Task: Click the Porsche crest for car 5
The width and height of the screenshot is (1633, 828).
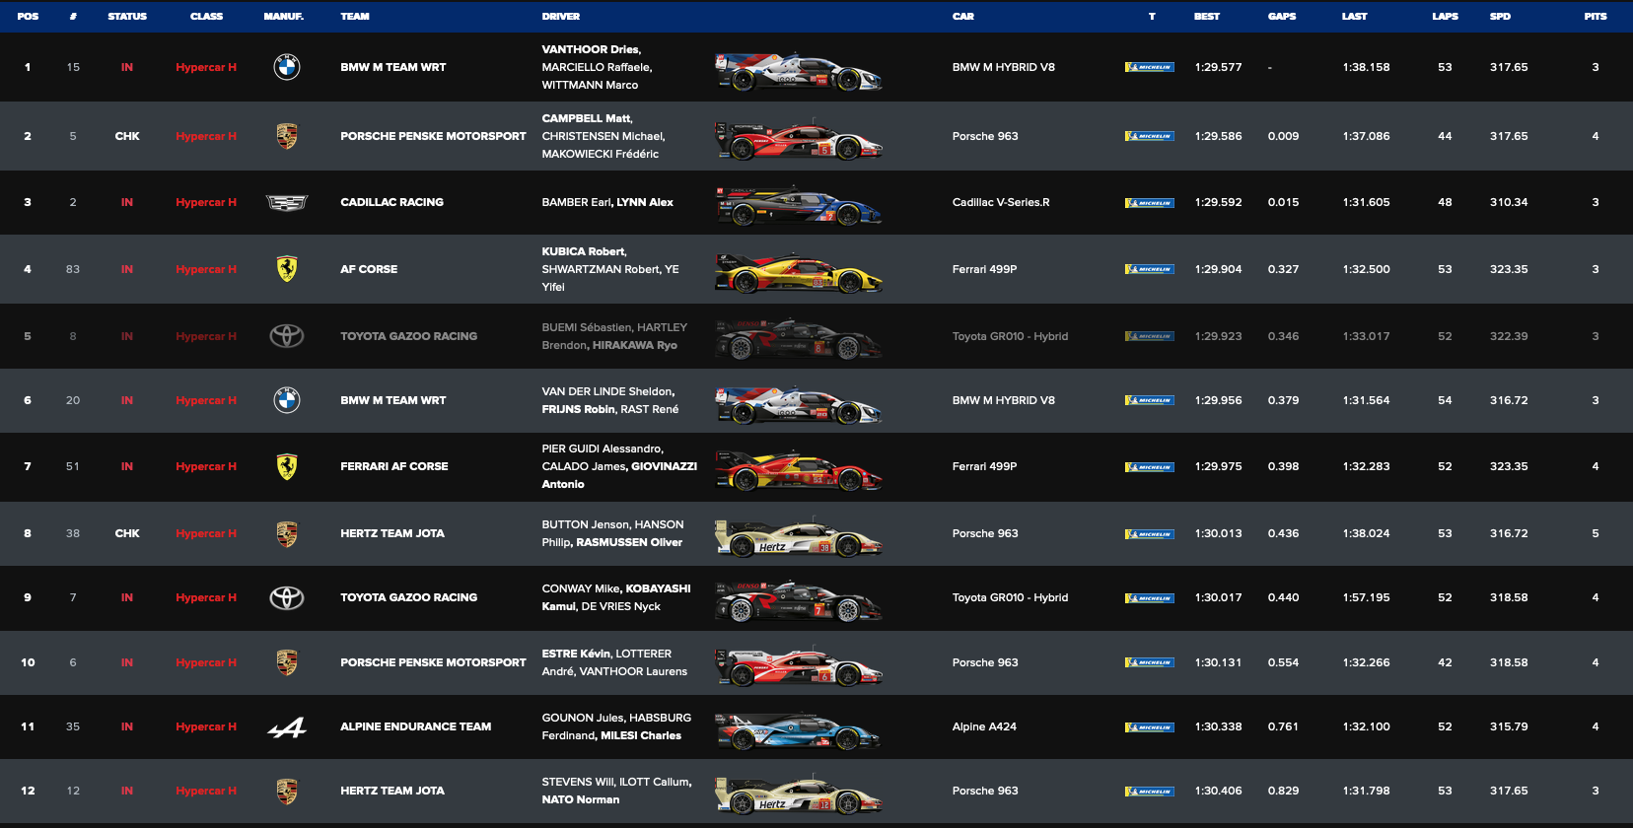Action: click(x=287, y=136)
